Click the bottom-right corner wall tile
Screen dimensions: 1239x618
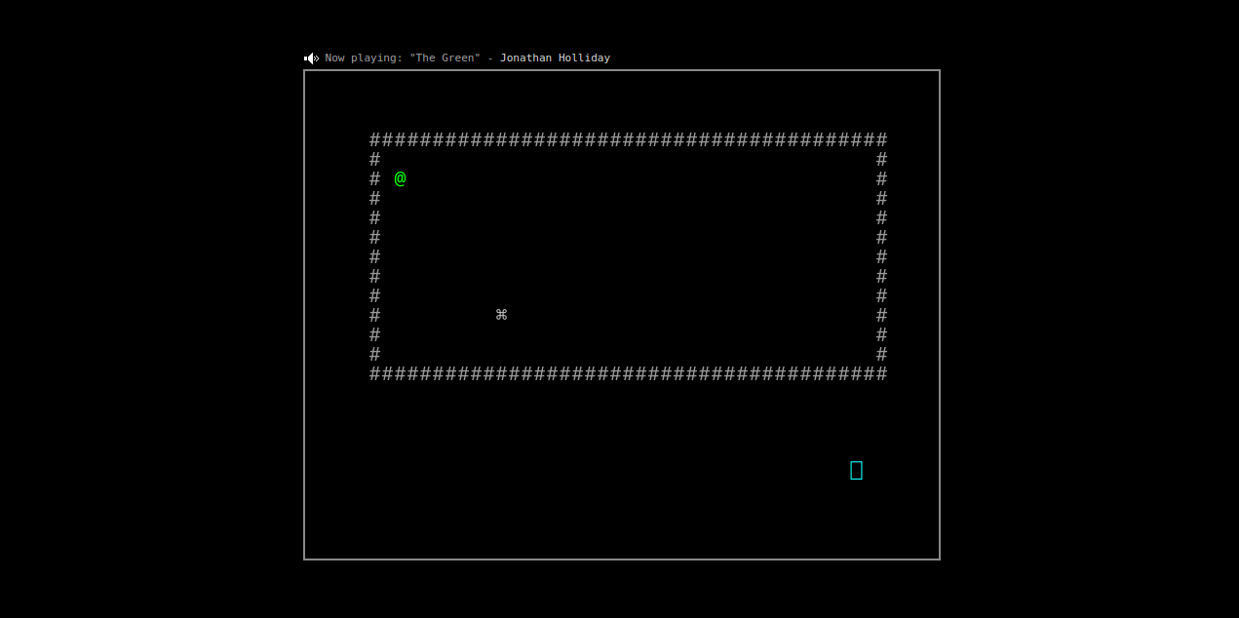click(881, 373)
